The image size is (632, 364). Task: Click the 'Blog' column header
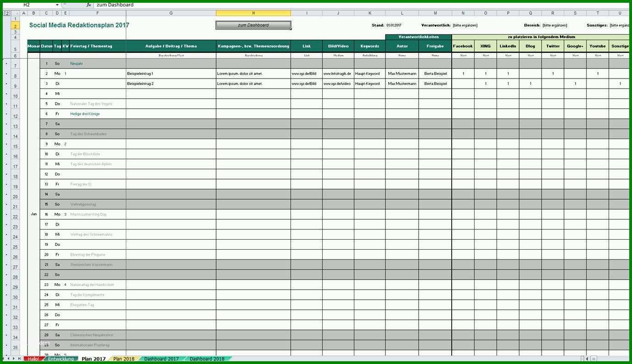click(531, 46)
